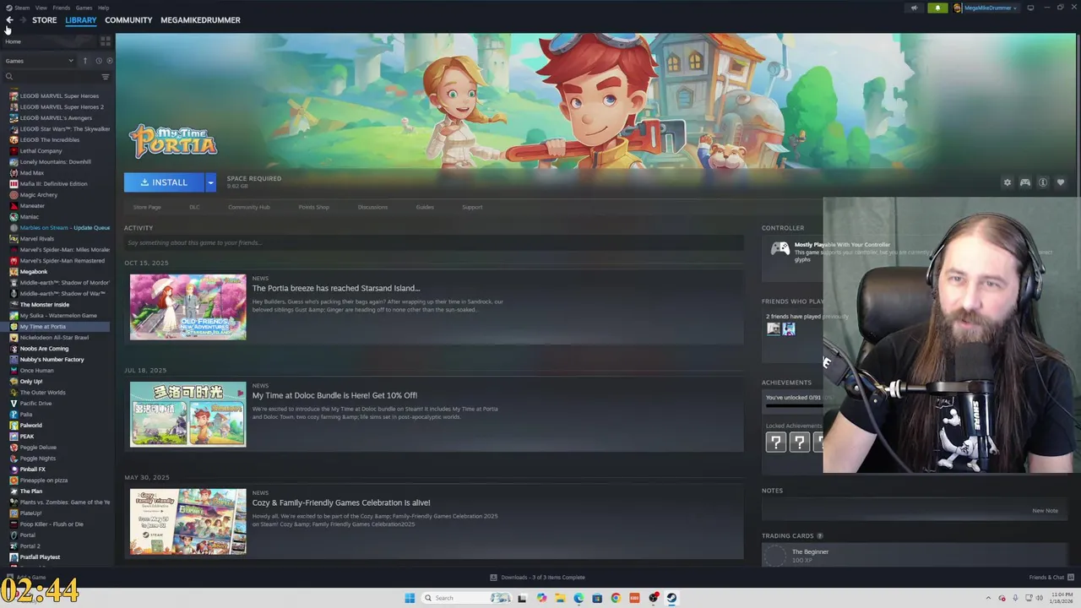1081x608 pixels.
Task: Open Chrome from the taskbar
Action: [616, 598]
